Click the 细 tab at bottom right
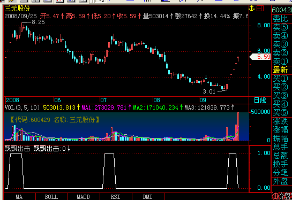This screenshot has height=200, width=292. click(x=274, y=196)
